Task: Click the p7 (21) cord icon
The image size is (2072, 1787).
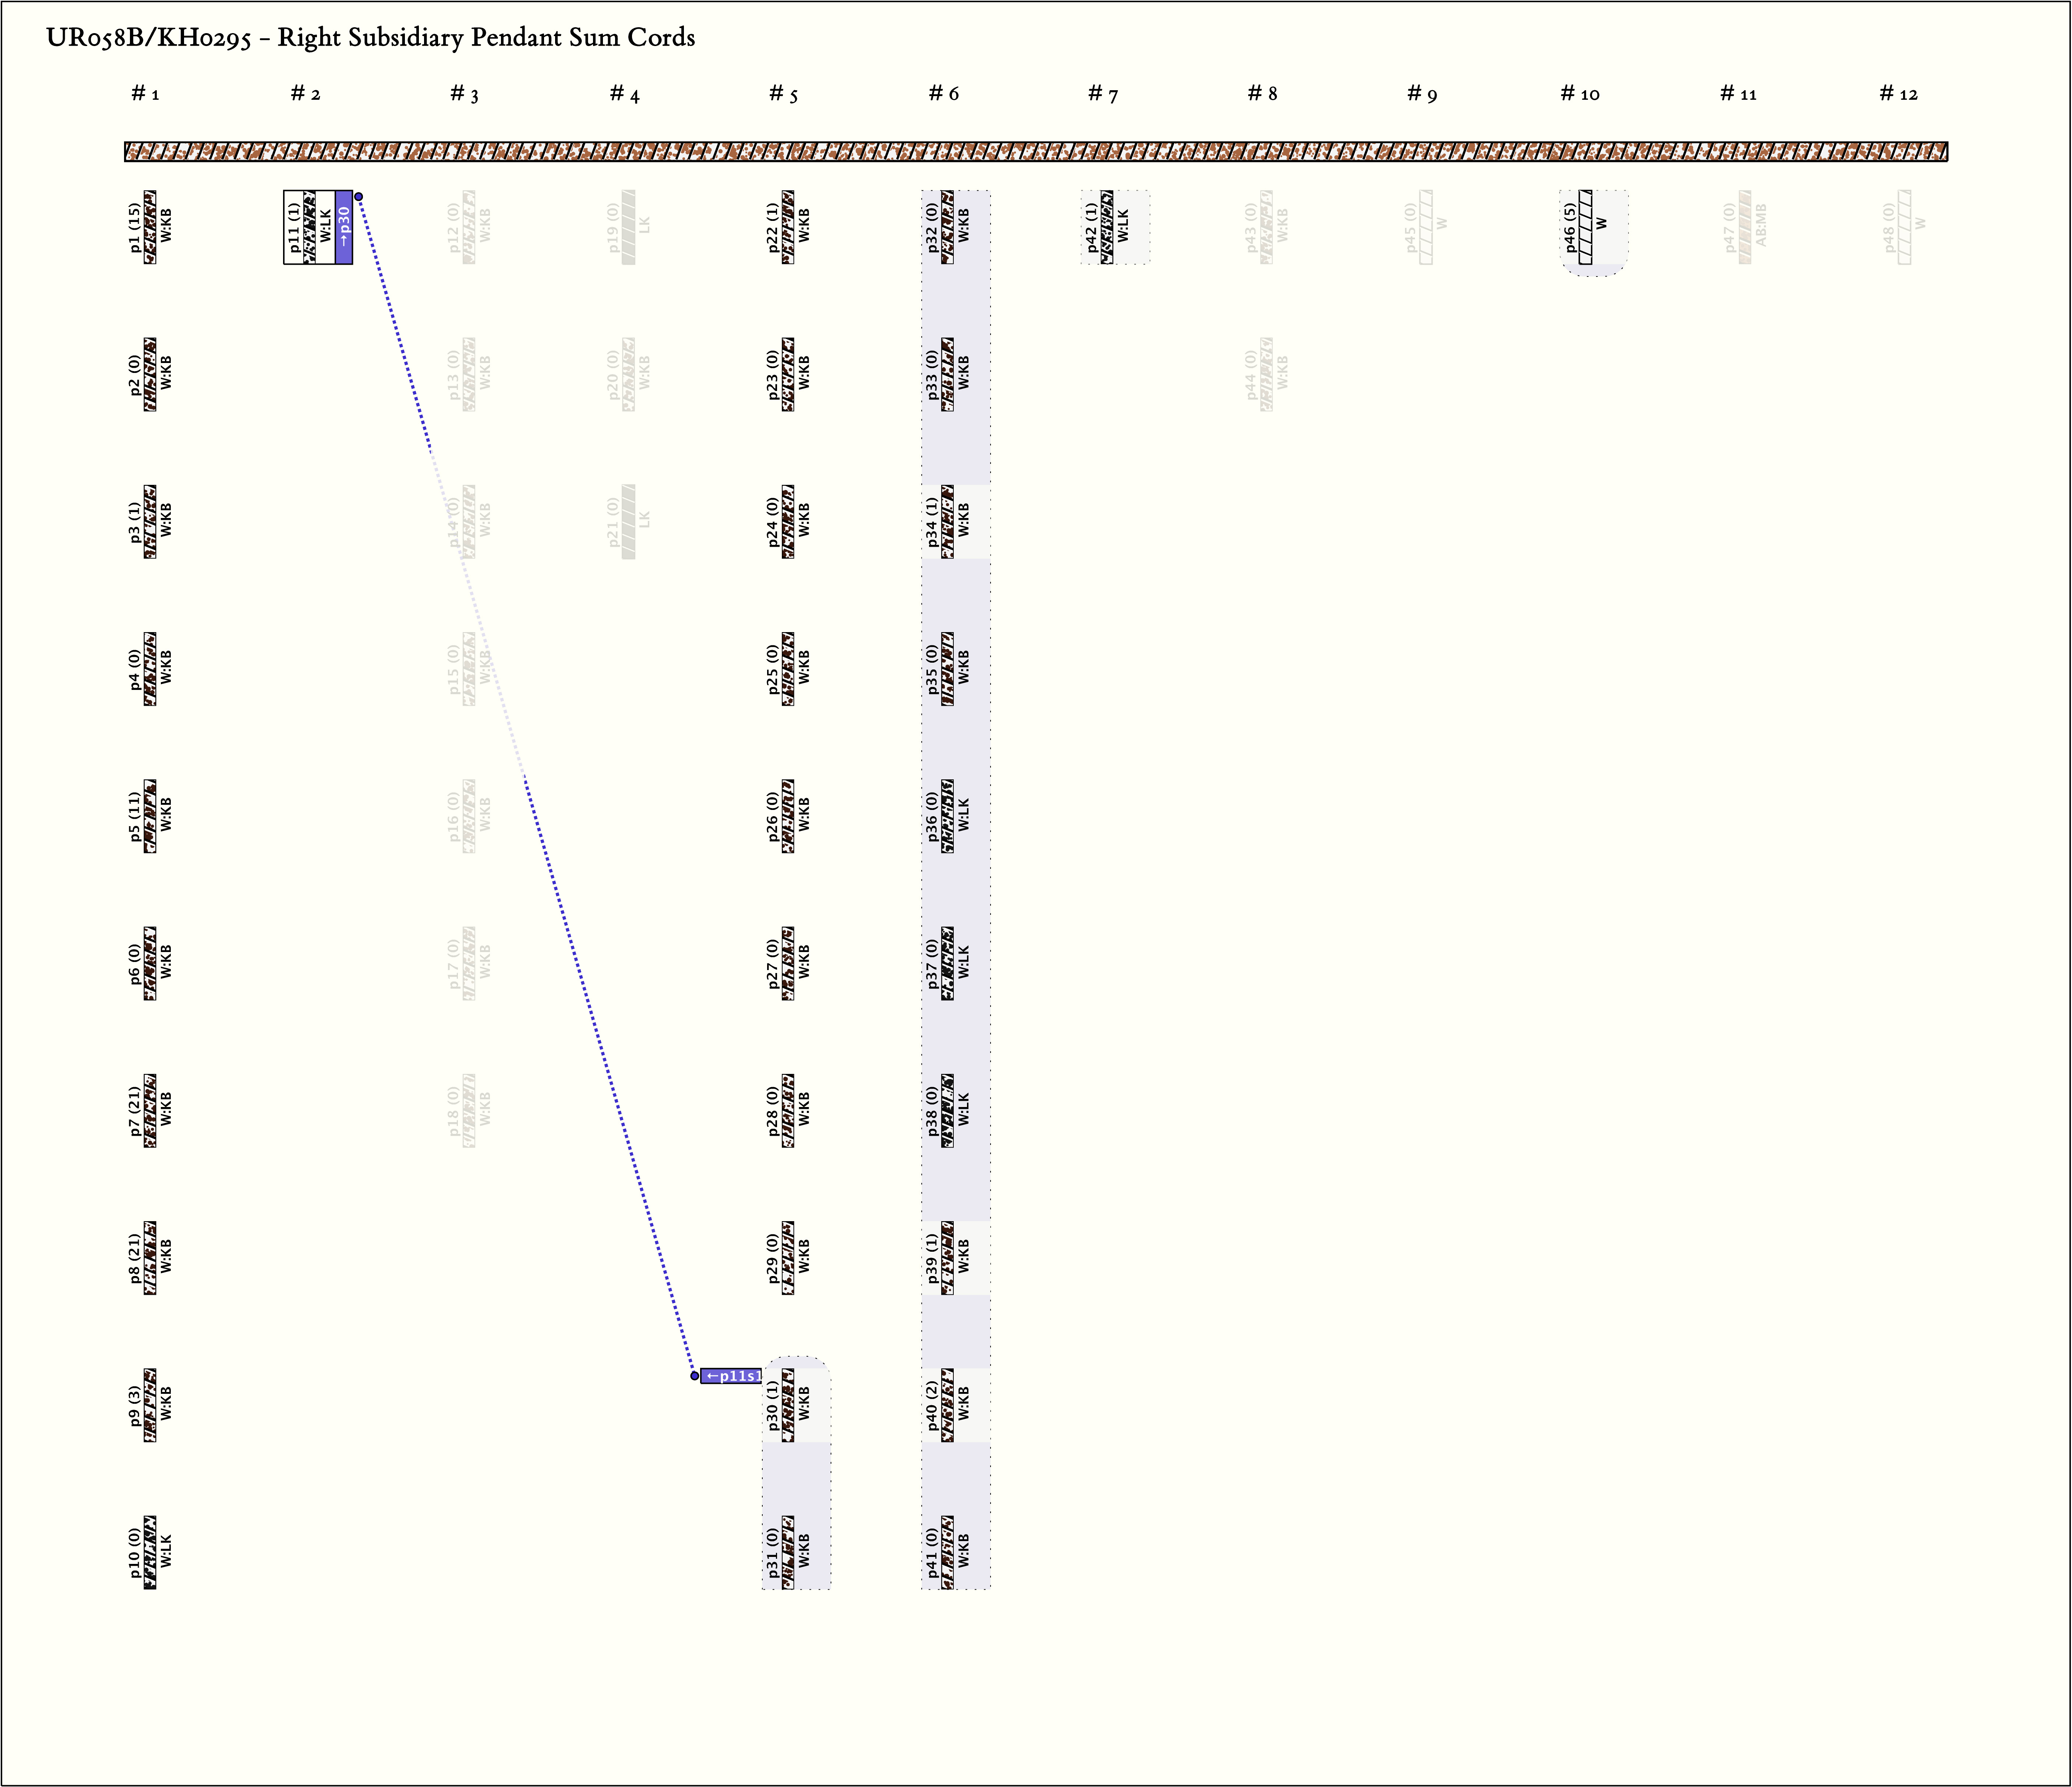Action: (150, 1111)
